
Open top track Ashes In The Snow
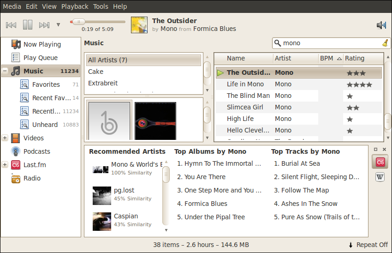(306, 204)
